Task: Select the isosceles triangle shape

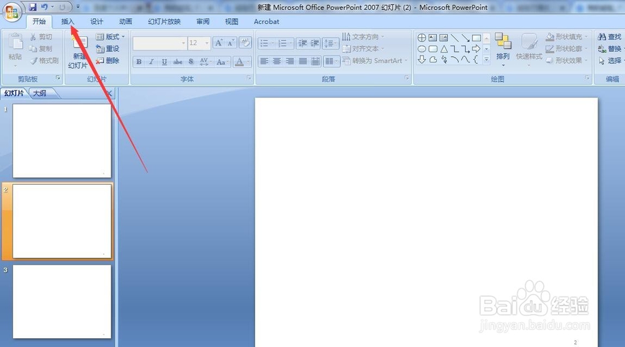Action: tap(444, 49)
